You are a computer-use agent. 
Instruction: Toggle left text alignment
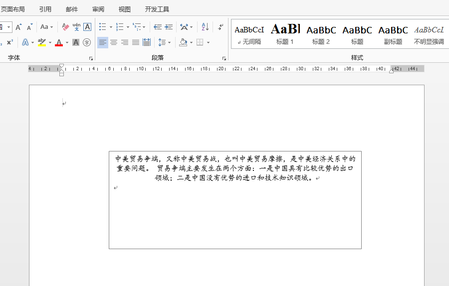click(102, 42)
